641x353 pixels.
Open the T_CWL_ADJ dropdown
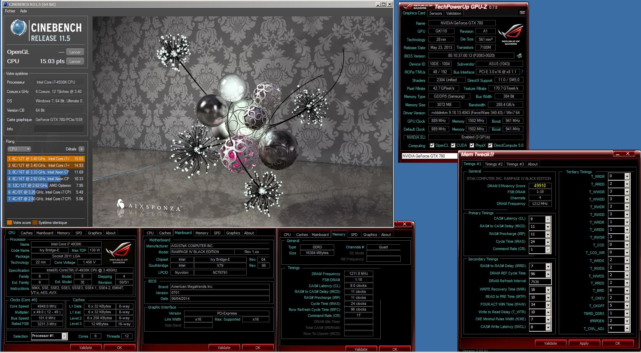(x=627, y=329)
